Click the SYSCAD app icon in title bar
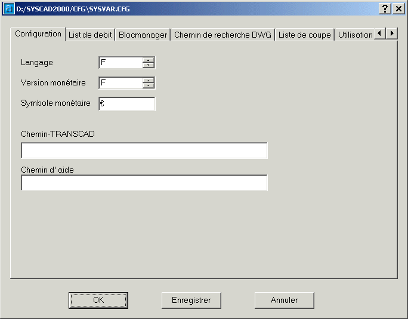The image size is (408, 319). pos(8,9)
